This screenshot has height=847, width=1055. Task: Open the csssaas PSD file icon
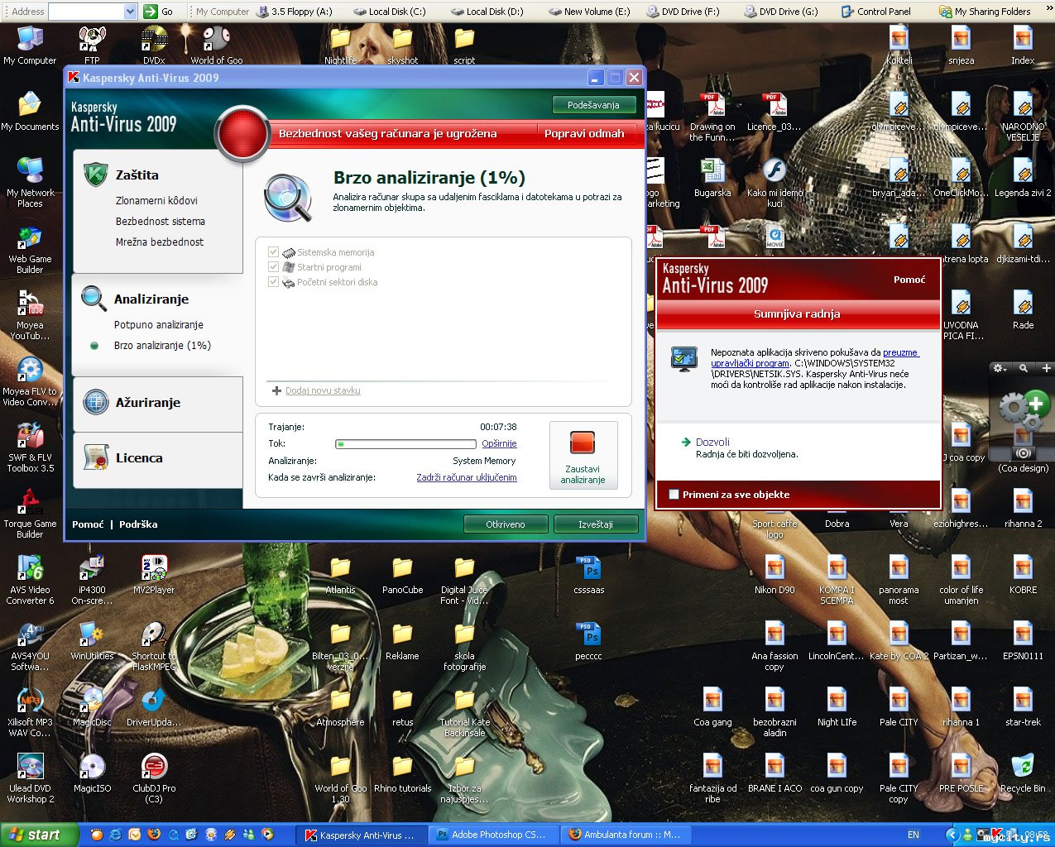click(588, 573)
